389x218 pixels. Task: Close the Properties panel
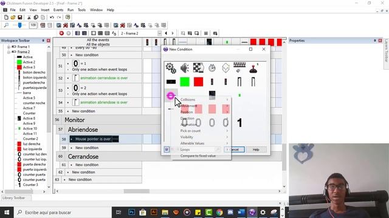tap(380, 41)
